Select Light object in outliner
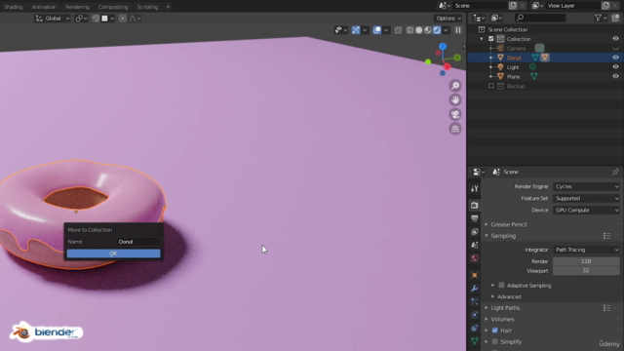The height and width of the screenshot is (351, 624). [513, 67]
